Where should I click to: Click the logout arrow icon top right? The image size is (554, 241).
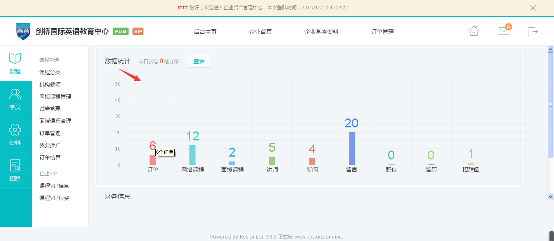point(533,31)
